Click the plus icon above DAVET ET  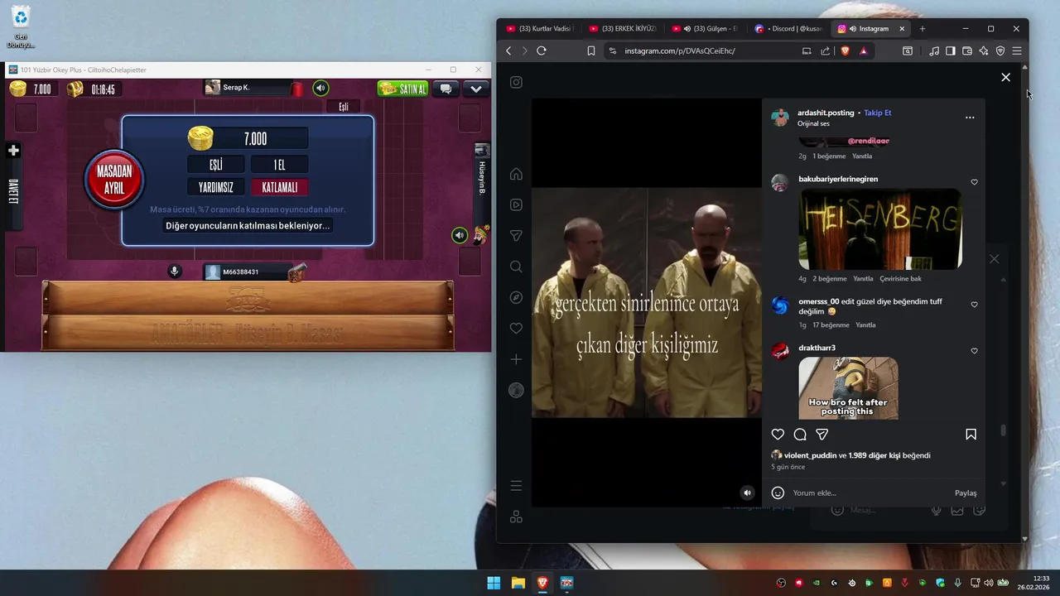(x=13, y=150)
